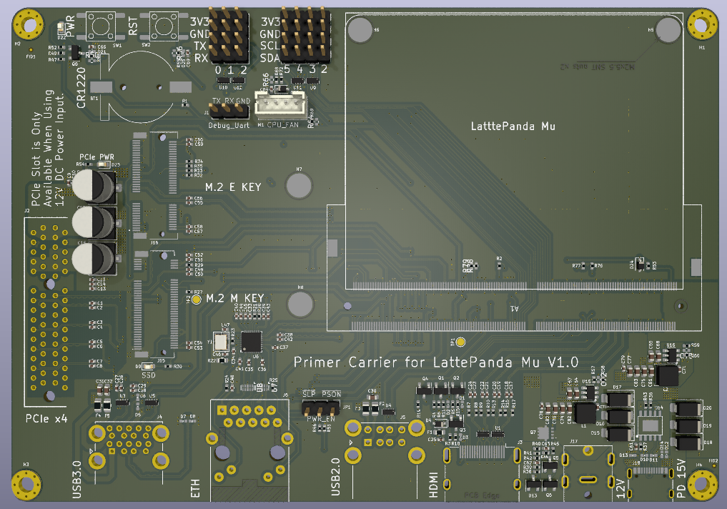Click the Debug_Uart pin header
727x509 pixels.
tap(230, 110)
